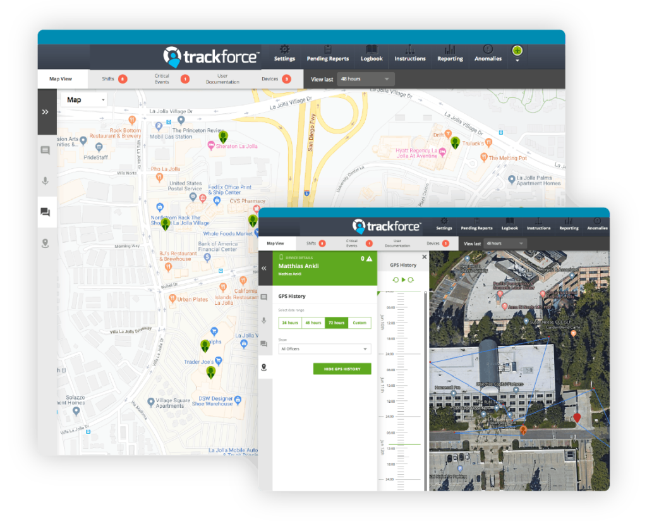Open the All Officers dropdown in GPS History
647x521 pixels.
[325, 348]
